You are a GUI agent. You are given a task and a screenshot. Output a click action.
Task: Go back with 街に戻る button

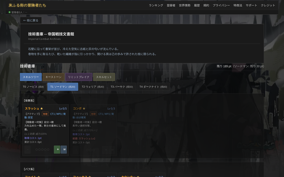31,20
